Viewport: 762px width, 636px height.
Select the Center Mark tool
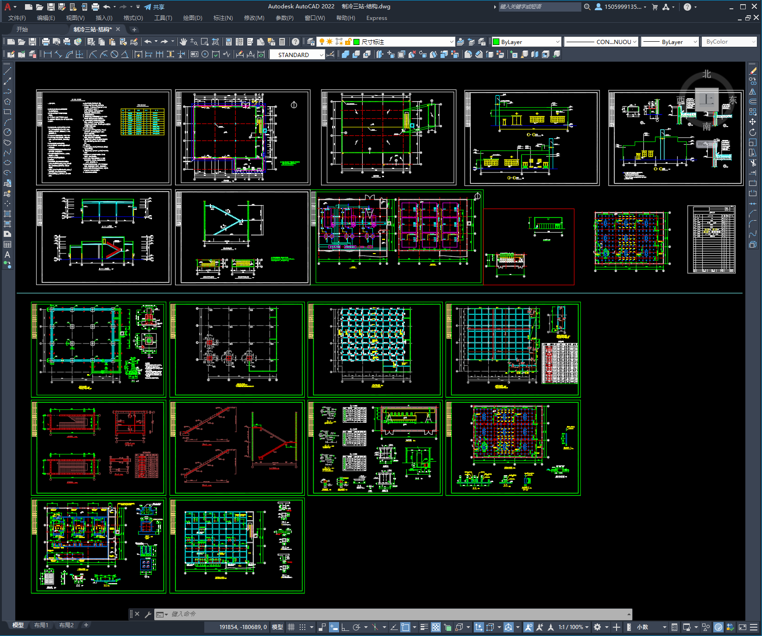205,55
